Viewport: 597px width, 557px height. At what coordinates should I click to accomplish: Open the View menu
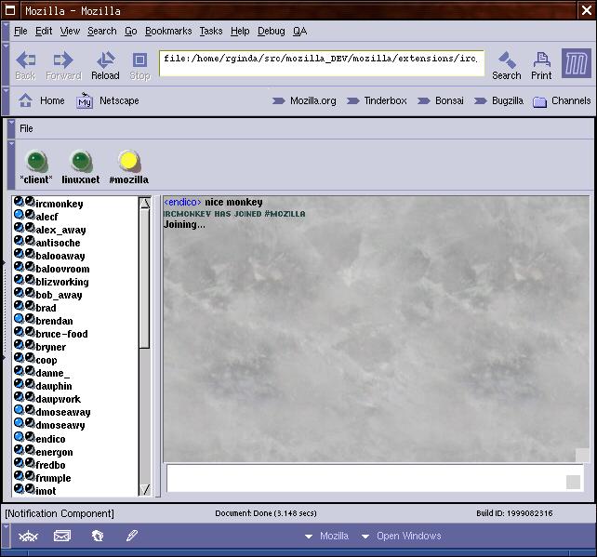pos(70,32)
